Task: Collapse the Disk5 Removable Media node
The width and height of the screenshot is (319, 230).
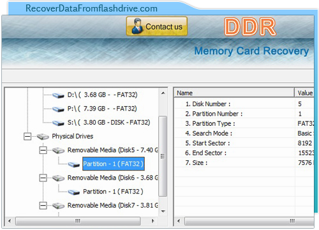Action: (43, 150)
